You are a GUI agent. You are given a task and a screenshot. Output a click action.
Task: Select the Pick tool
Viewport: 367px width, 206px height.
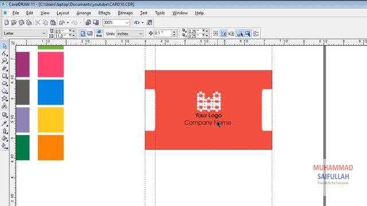[5, 46]
